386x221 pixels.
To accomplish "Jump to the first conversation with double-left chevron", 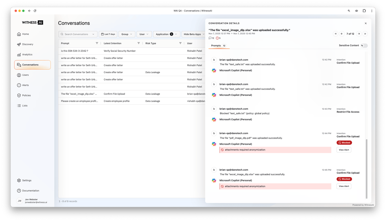I will point(335,34).
